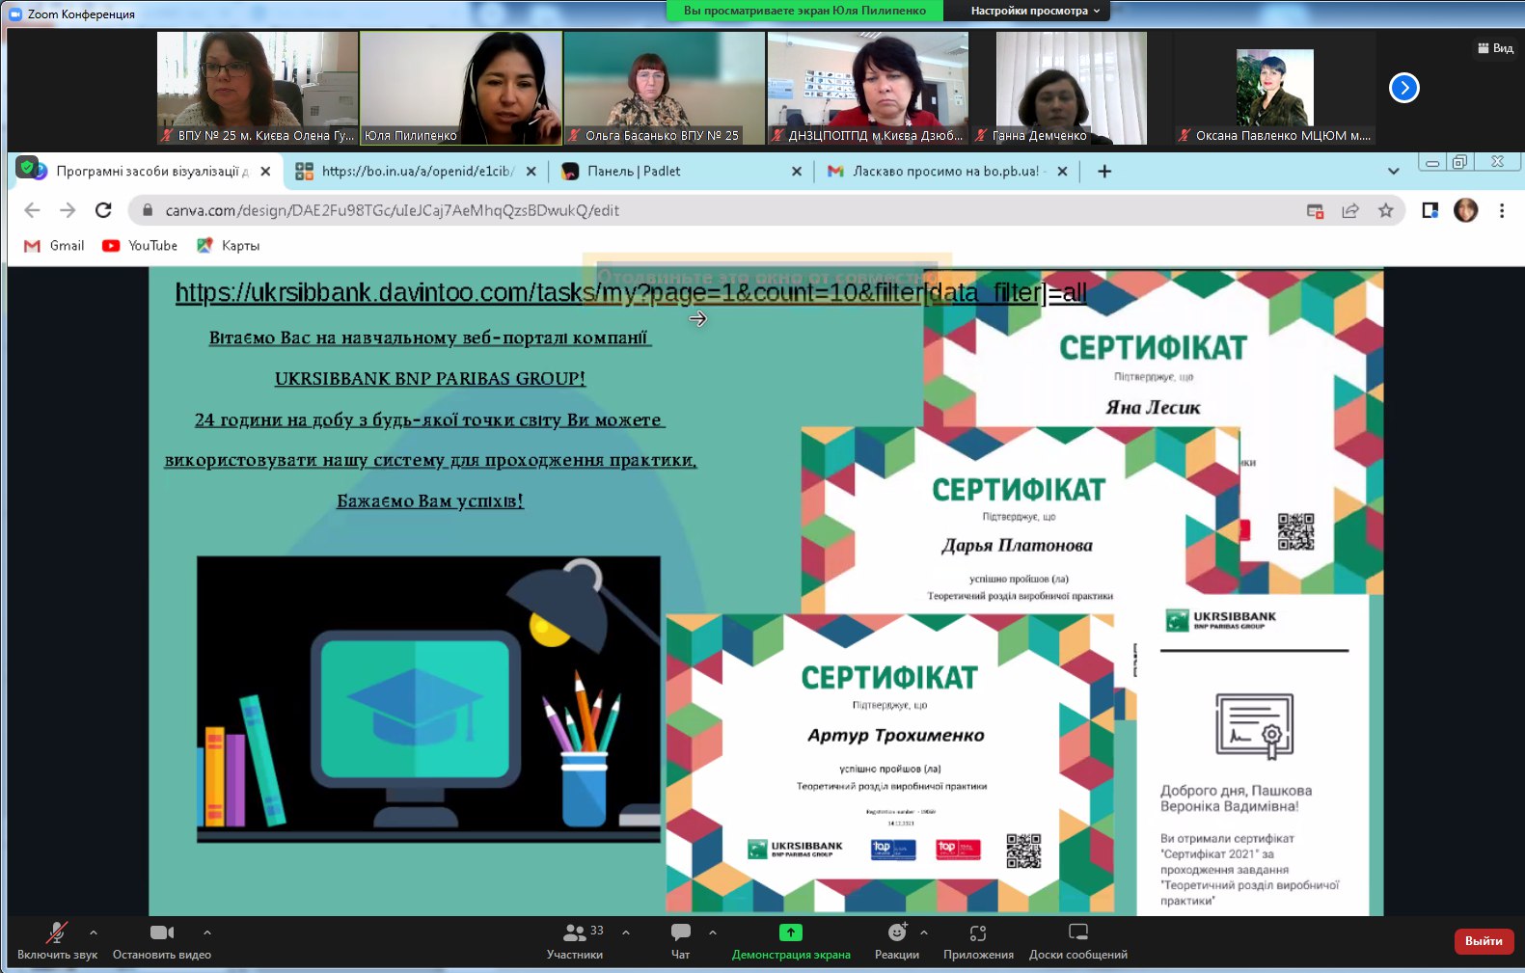The width and height of the screenshot is (1525, 973).
Task: View site information lock icon
Action: pos(147,210)
